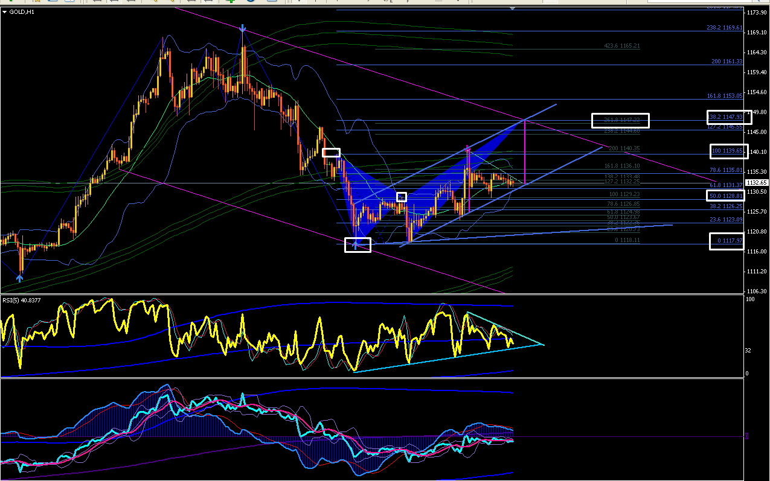The height and width of the screenshot is (481, 770).
Task: Select the blue down arrow above the chart peak
Action: pos(242,28)
